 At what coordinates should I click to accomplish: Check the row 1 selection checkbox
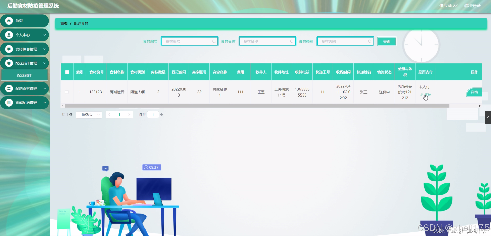click(x=67, y=92)
